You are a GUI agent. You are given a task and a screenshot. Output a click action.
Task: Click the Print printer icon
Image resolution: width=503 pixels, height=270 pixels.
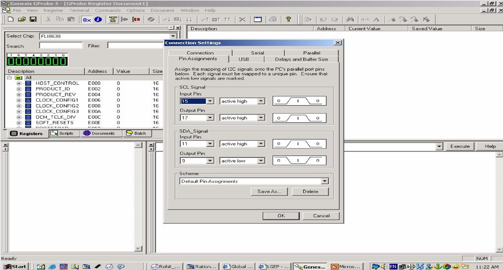click(x=273, y=19)
